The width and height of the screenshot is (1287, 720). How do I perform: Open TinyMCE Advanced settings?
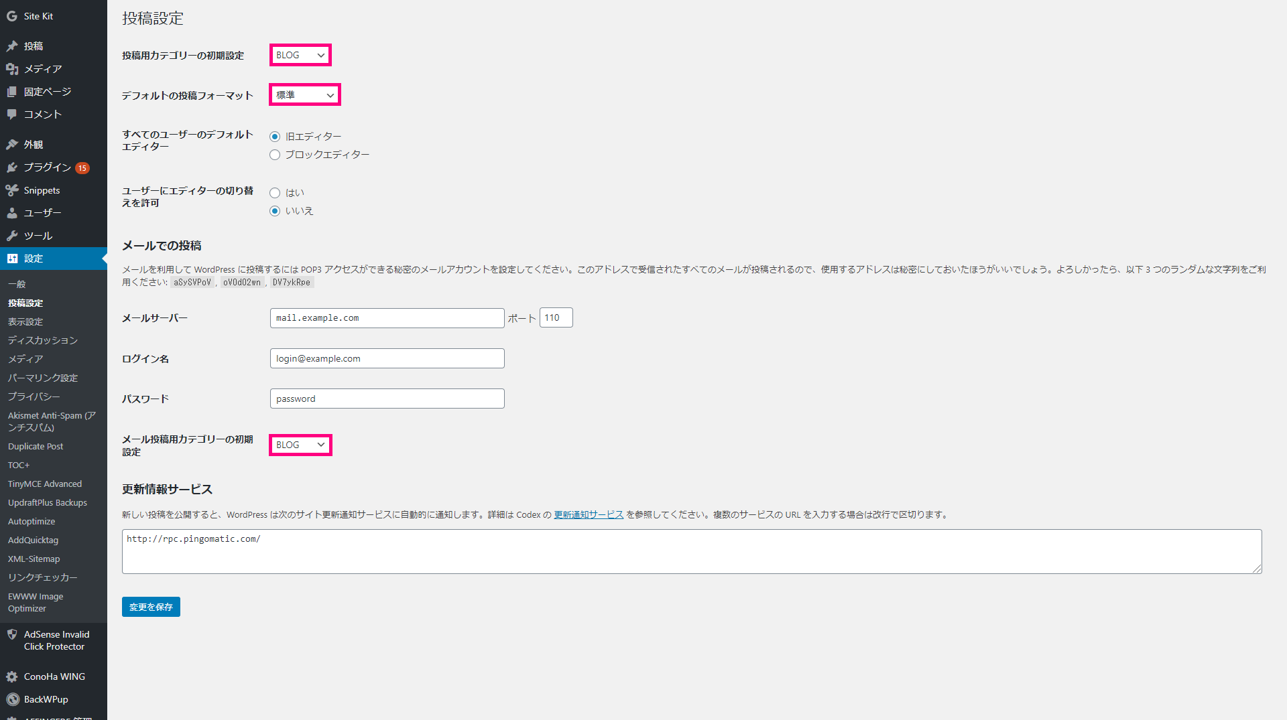[45, 484]
